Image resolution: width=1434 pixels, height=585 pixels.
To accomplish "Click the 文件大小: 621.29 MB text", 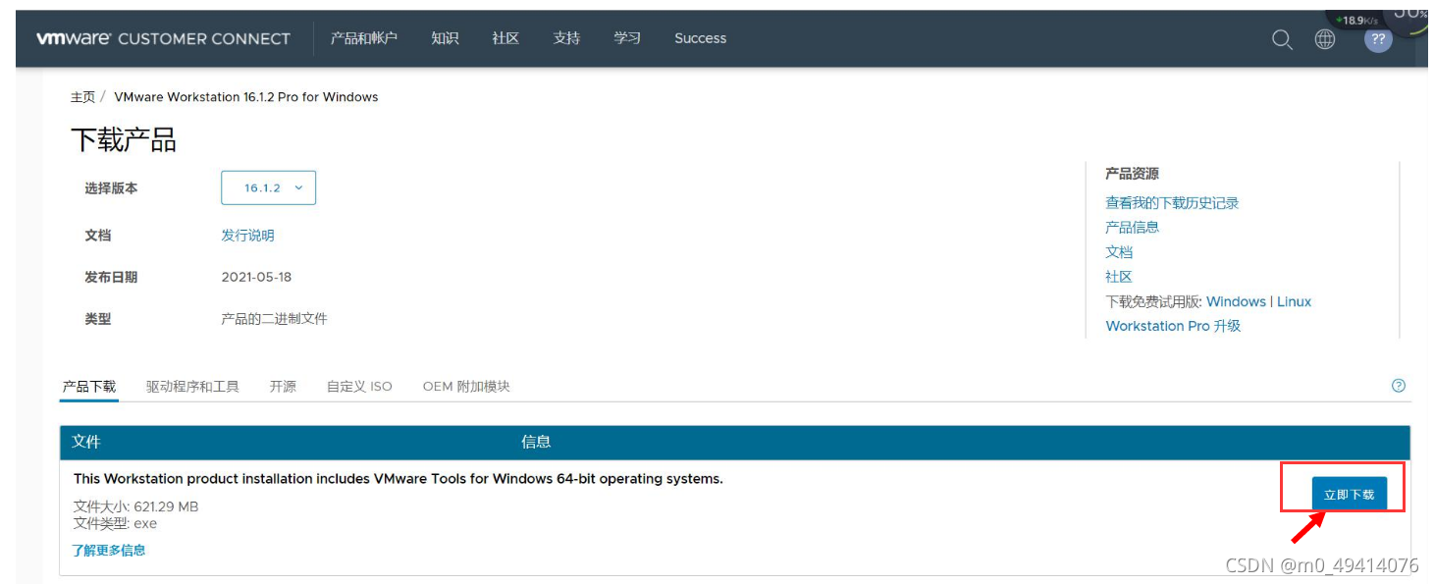I will click(136, 506).
